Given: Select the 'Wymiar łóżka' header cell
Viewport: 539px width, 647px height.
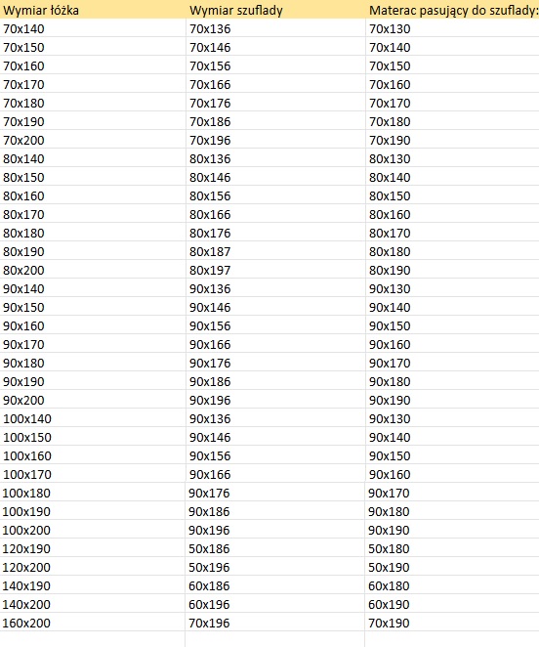Looking at the screenshot, I should [x=93, y=10].
